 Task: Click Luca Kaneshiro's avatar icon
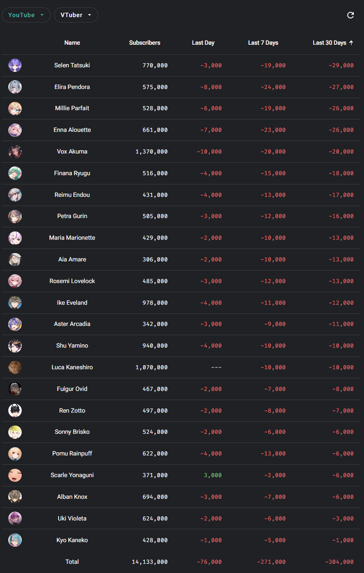15,367
